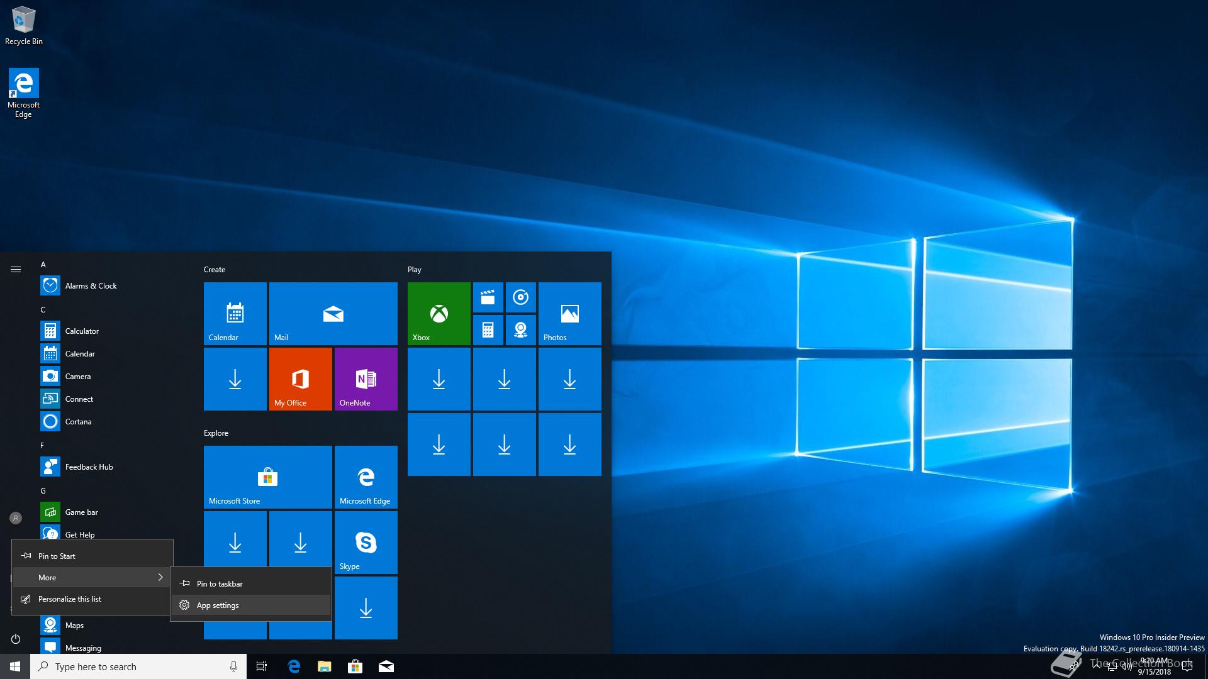Click the Power button in Start
1208x679 pixels.
tap(16, 639)
